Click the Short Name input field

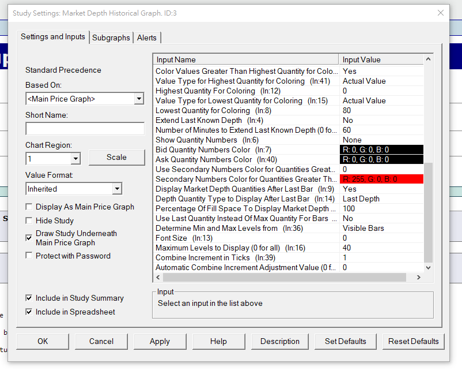(x=85, y=129)
